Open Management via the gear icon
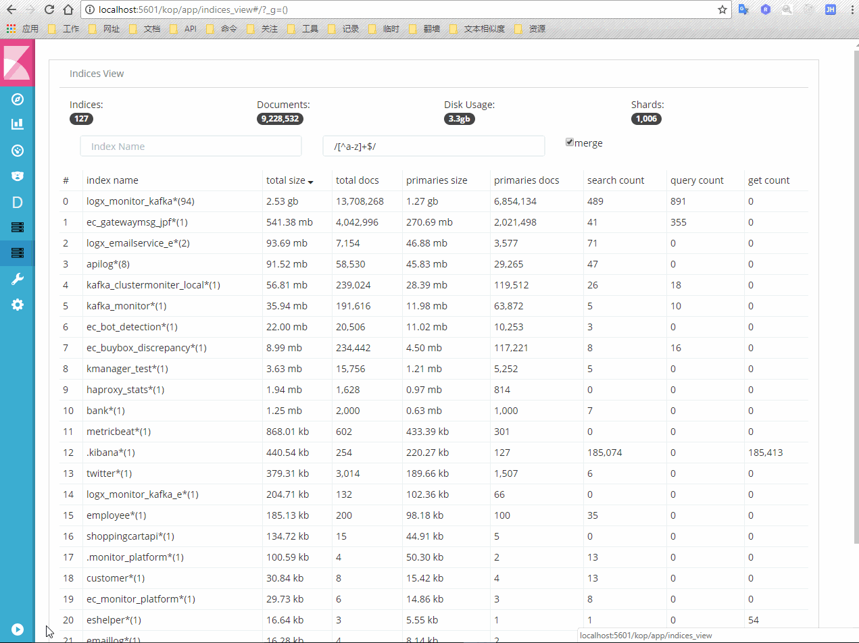Image resolution: width=859 pixels, height=643 pixels. tap(17, 304)
